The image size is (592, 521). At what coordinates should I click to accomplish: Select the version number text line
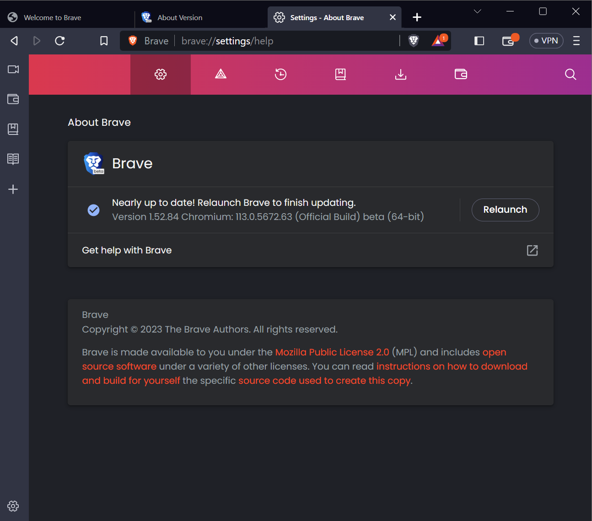click(x=268, y=217)
